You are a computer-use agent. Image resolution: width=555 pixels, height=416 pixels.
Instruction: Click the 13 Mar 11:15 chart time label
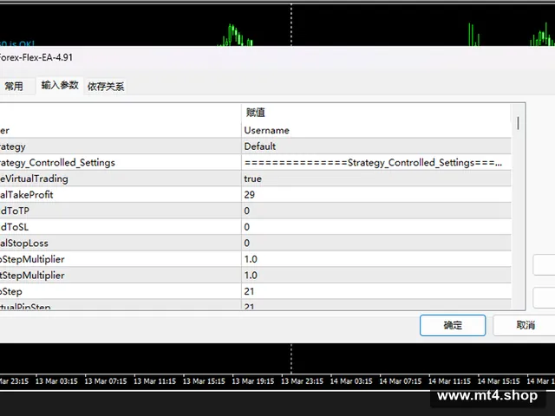(154, 381)
